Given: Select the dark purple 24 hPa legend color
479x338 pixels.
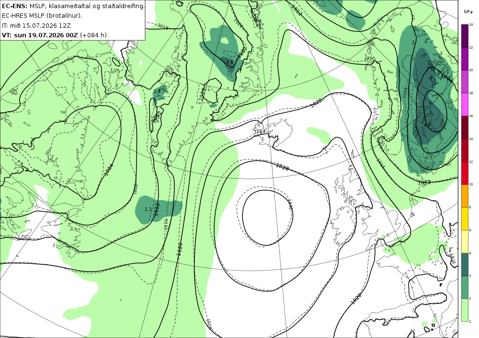Looking at the screenshot, I should [465, 36].
